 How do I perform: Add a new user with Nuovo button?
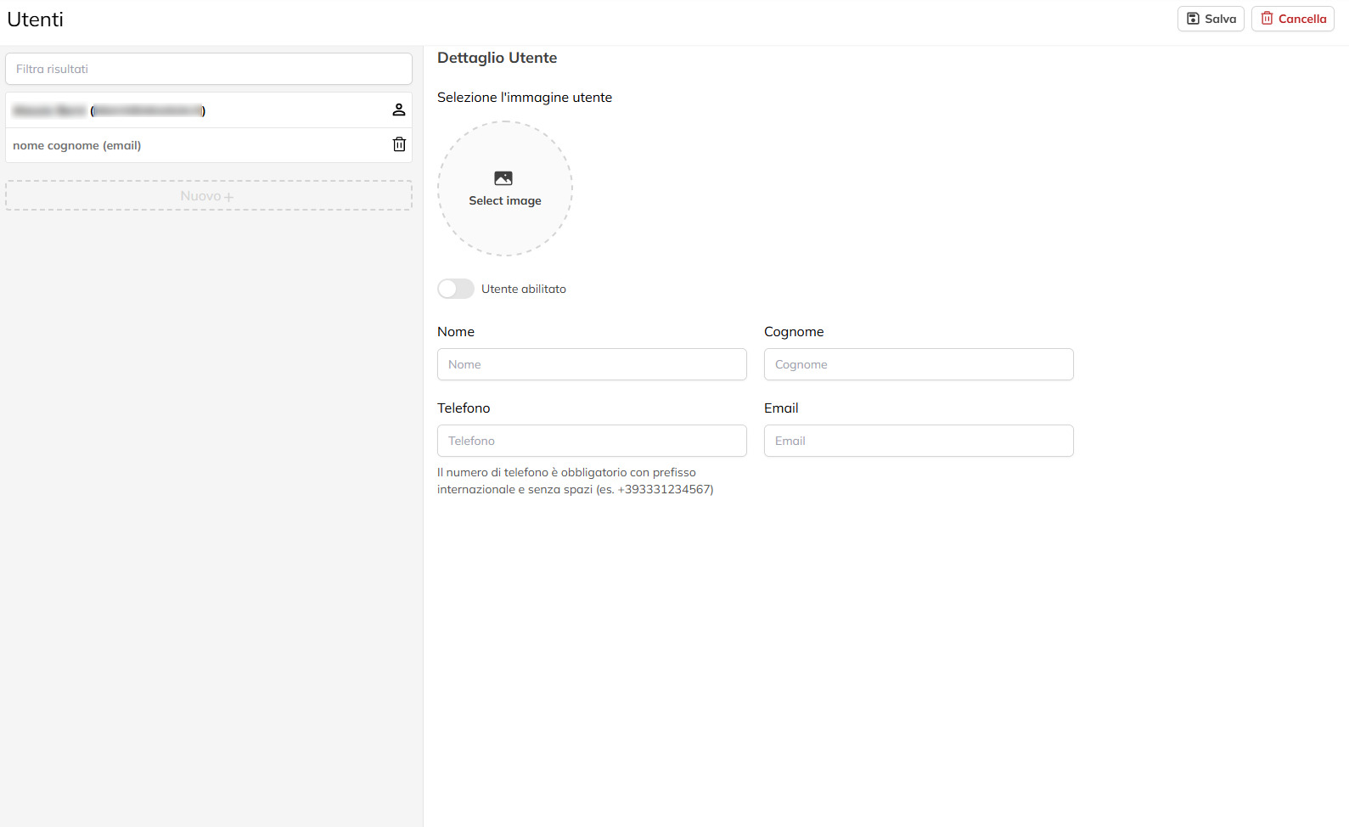(x=200, y=196)
